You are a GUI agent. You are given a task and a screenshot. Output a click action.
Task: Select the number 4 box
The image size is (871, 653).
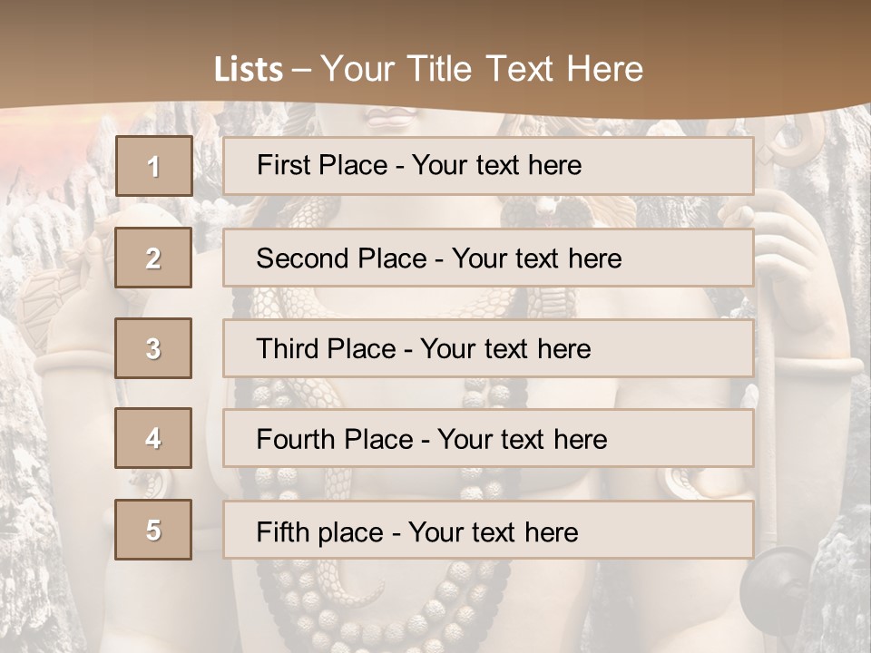[154, 438]
